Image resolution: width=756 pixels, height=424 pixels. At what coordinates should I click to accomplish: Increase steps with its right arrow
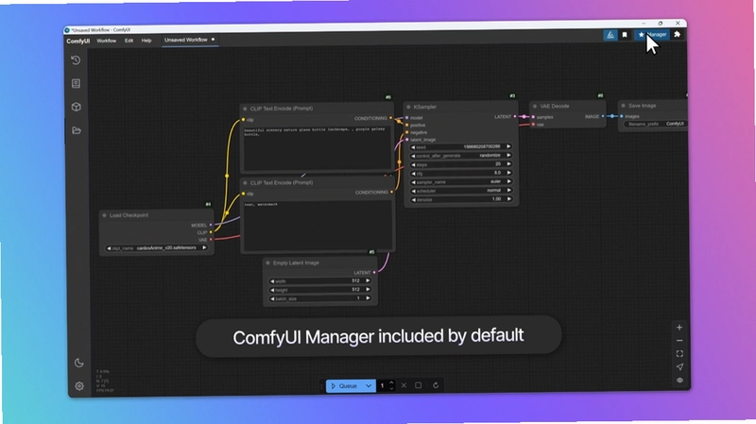(508, 163)
